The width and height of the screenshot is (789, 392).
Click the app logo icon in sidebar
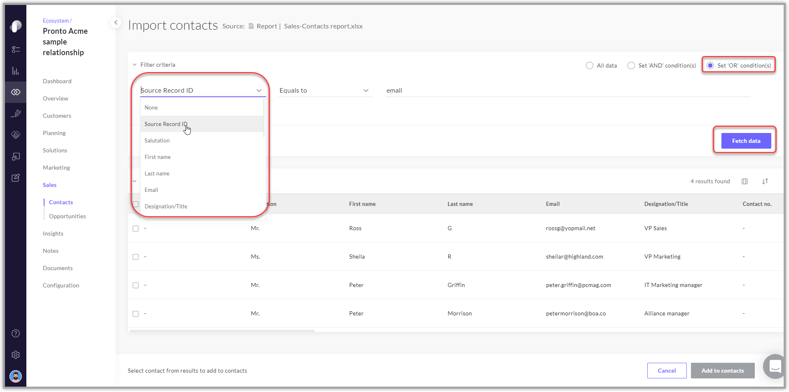pos(16,26)
